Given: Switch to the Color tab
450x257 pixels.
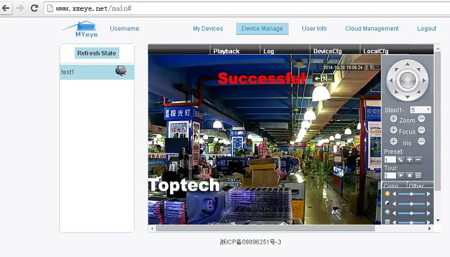Looking at the screenshot, I should 394,185.
